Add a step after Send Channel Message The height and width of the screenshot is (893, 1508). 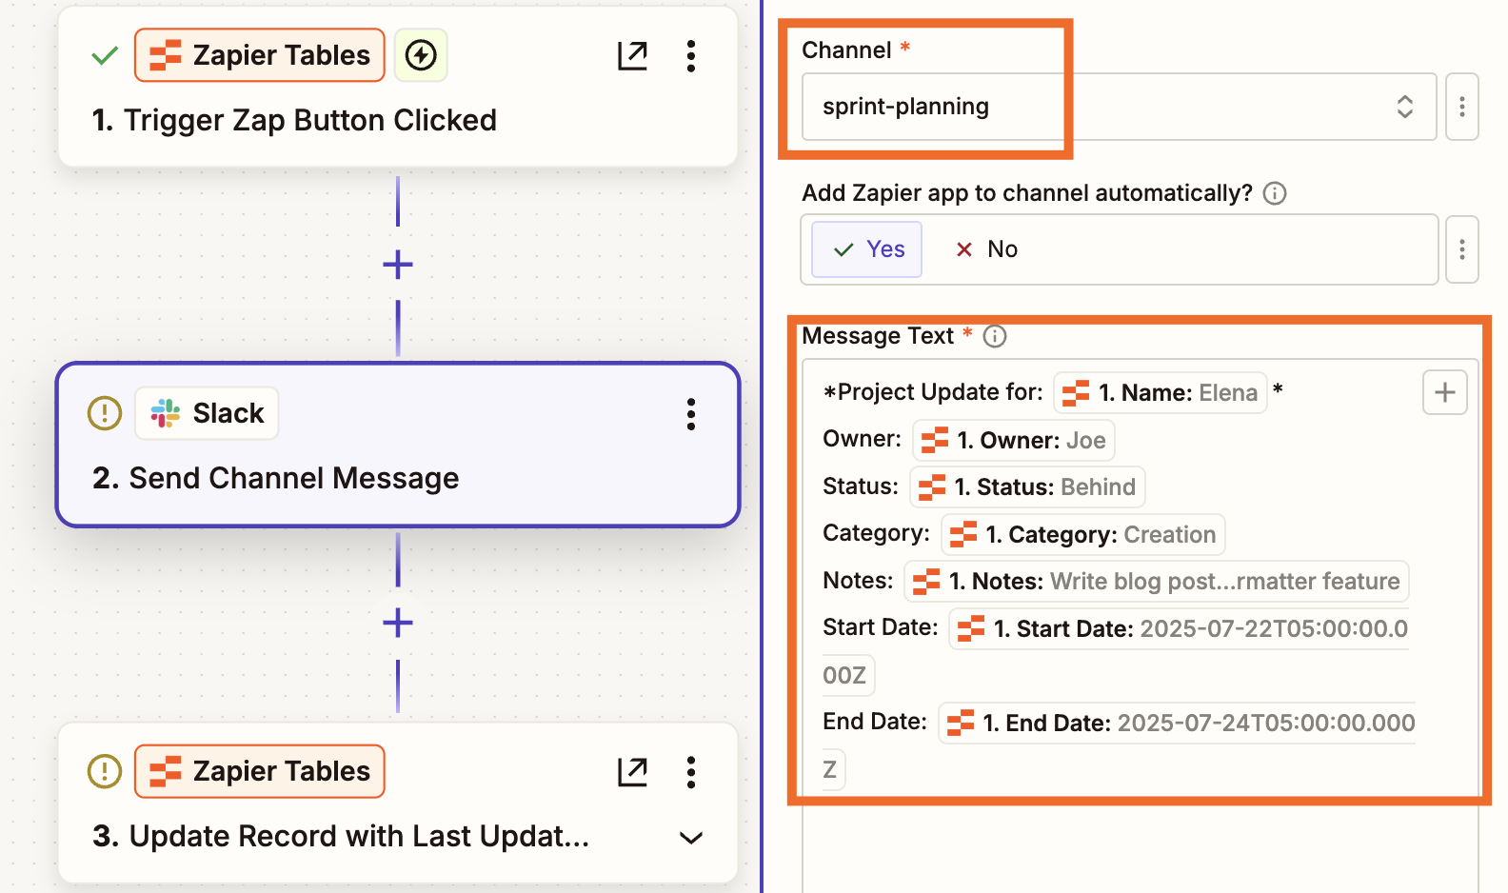pos(398,624)
